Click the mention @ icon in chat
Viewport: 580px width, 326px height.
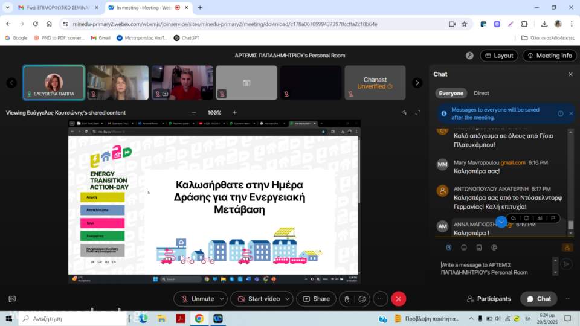click(494, 248)
